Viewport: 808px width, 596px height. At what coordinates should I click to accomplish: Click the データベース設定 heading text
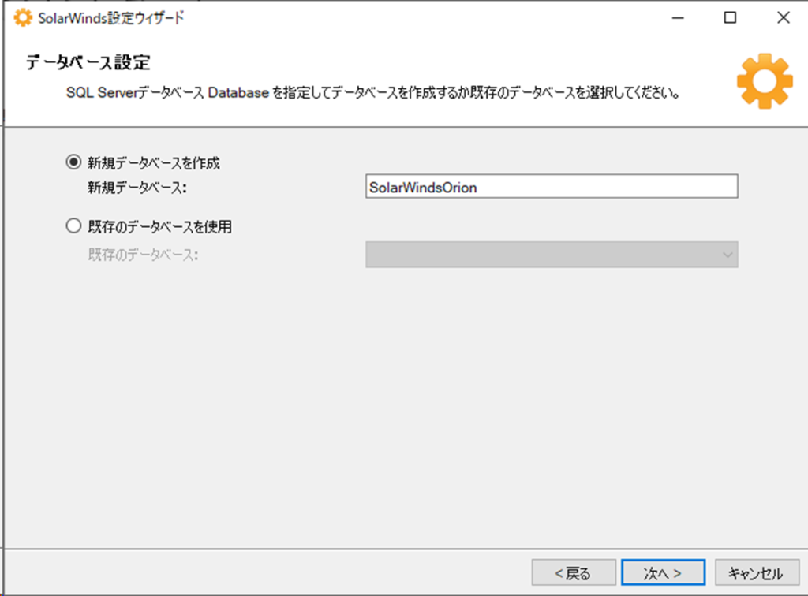[x=88, y=62]
